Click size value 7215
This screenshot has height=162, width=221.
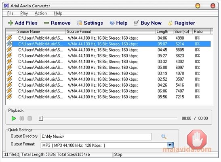[180, 97]
